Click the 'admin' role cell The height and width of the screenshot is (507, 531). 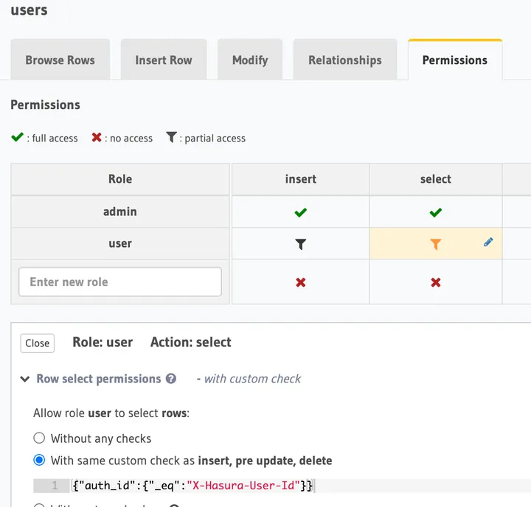click(x=120, y=211)
